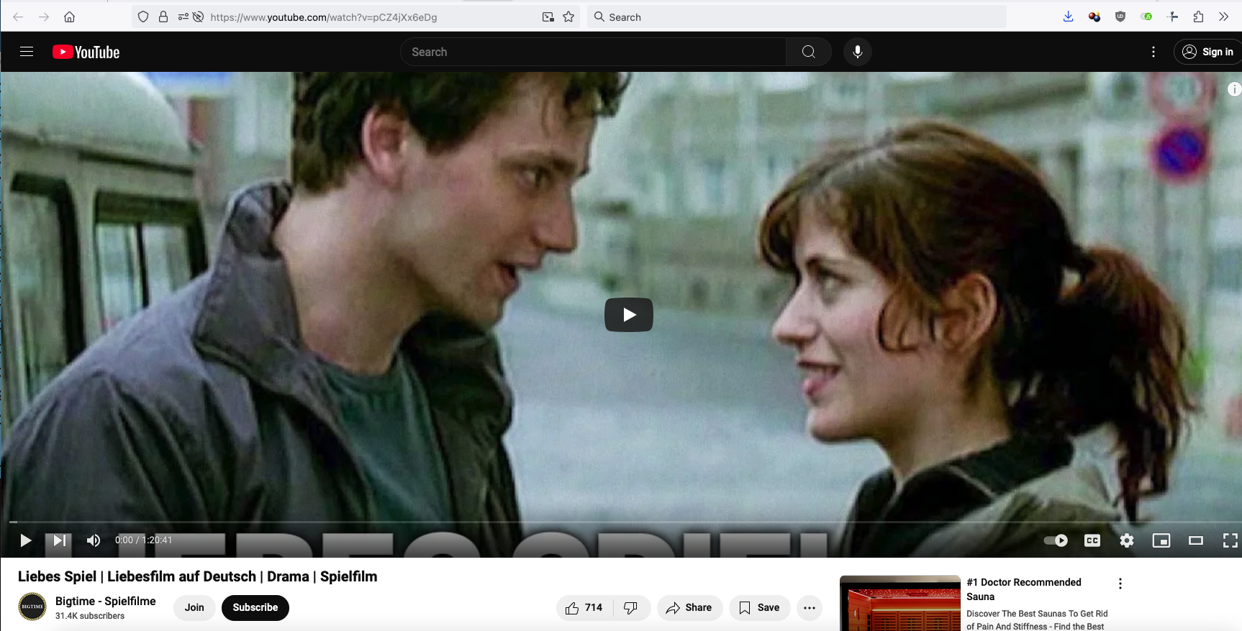Viewport: 1242px width, 631px height.
Task: Bookmark this page with star icon
Action: (568, 17)
